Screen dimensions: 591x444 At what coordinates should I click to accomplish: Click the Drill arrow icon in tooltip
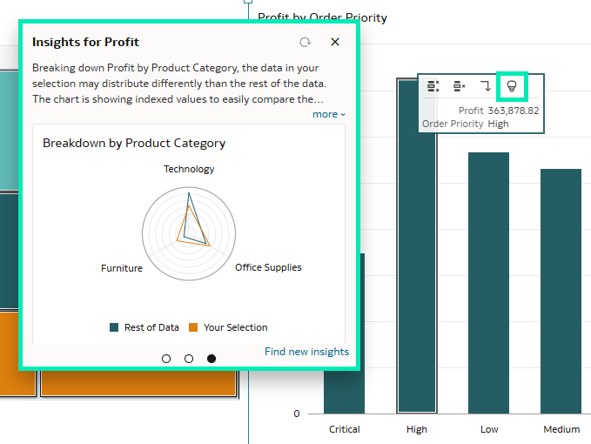click(x=486, y=86)
